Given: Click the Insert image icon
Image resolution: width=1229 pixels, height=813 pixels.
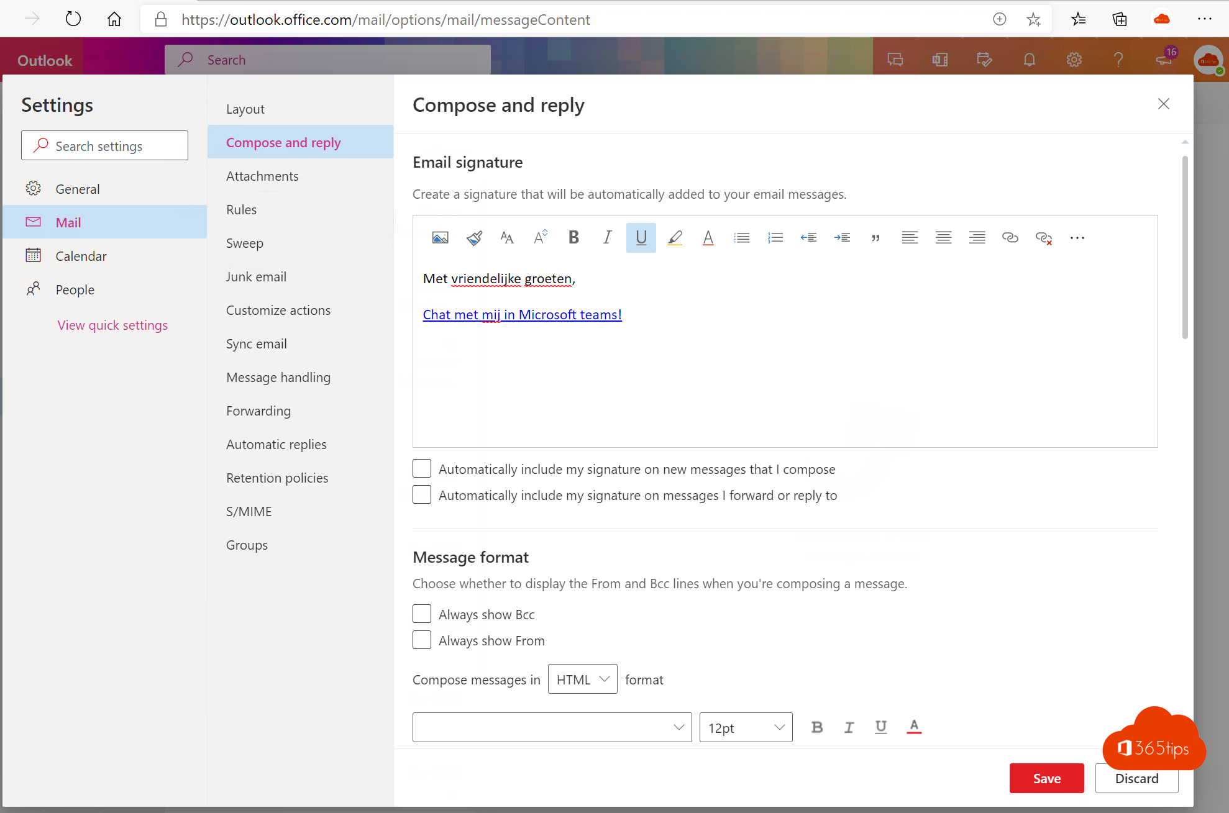Looking at the screenshot, I should point(439,238).
